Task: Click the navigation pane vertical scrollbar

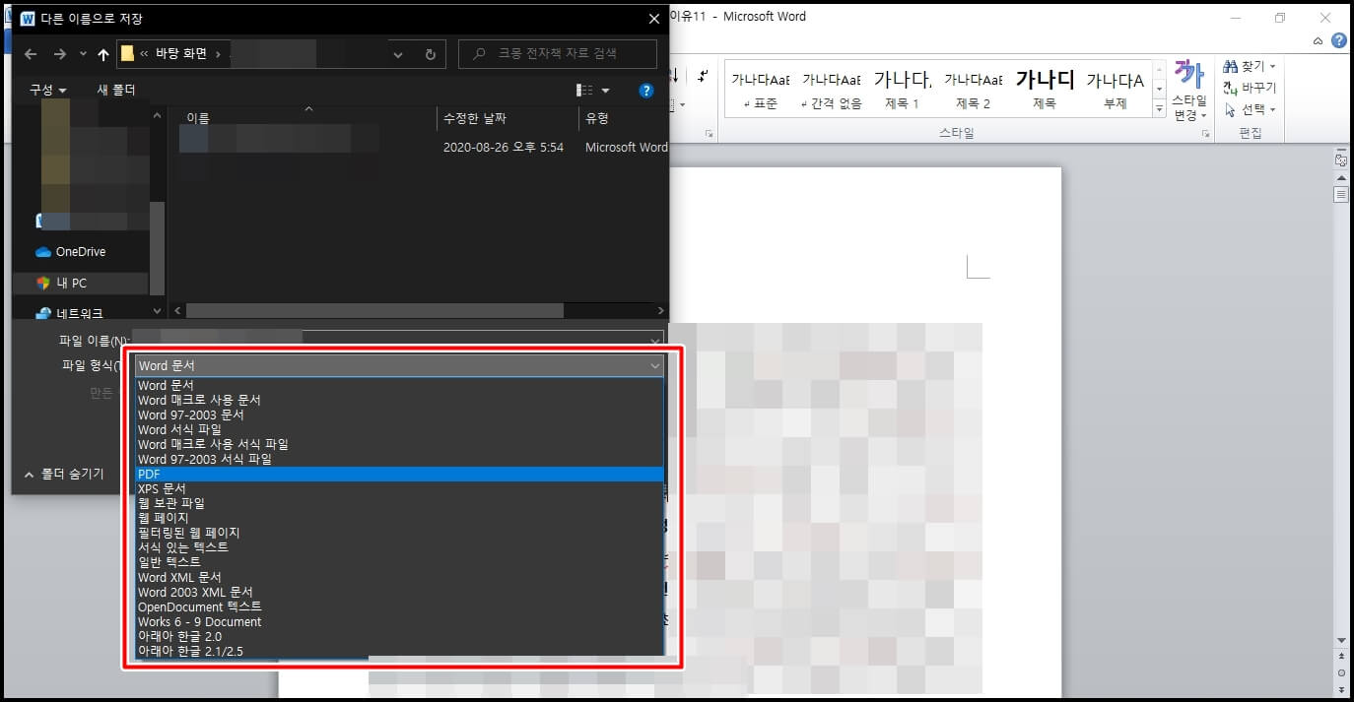Action: tap(157, 247)
